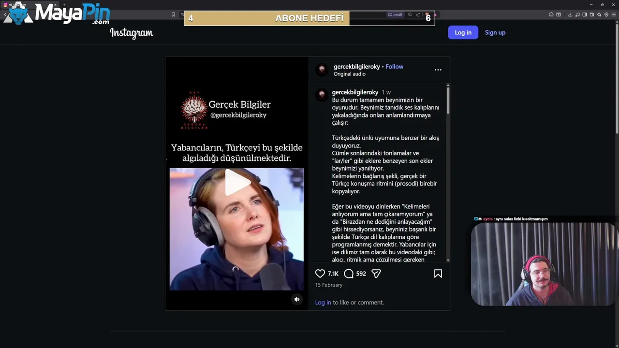Open the post's three-dot options menu

click(x=438, y=70)
